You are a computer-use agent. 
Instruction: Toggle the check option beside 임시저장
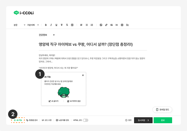(126, 120)
